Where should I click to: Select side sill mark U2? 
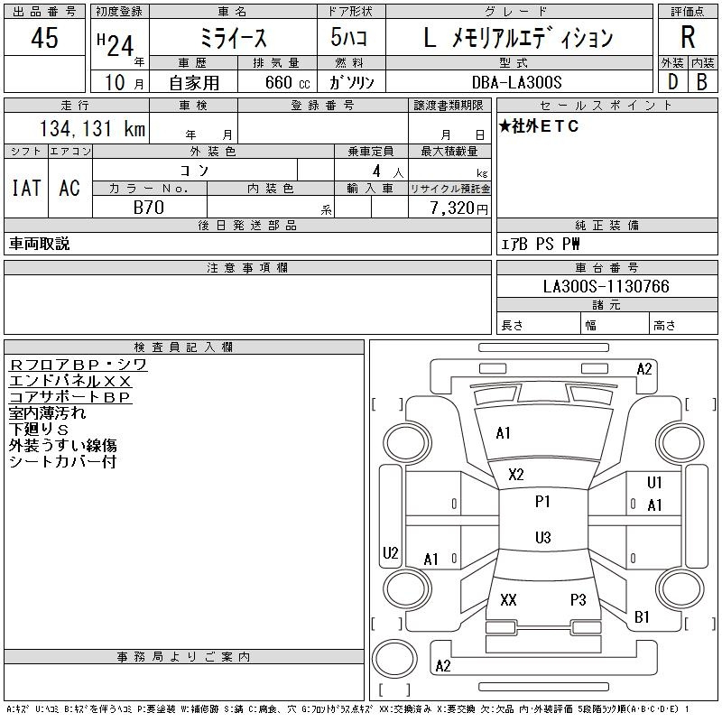click(391, 552)
